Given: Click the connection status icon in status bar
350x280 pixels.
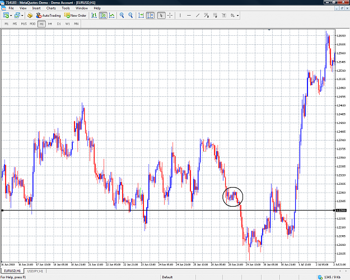Looking at the screenshot, I should pos(320,277).
